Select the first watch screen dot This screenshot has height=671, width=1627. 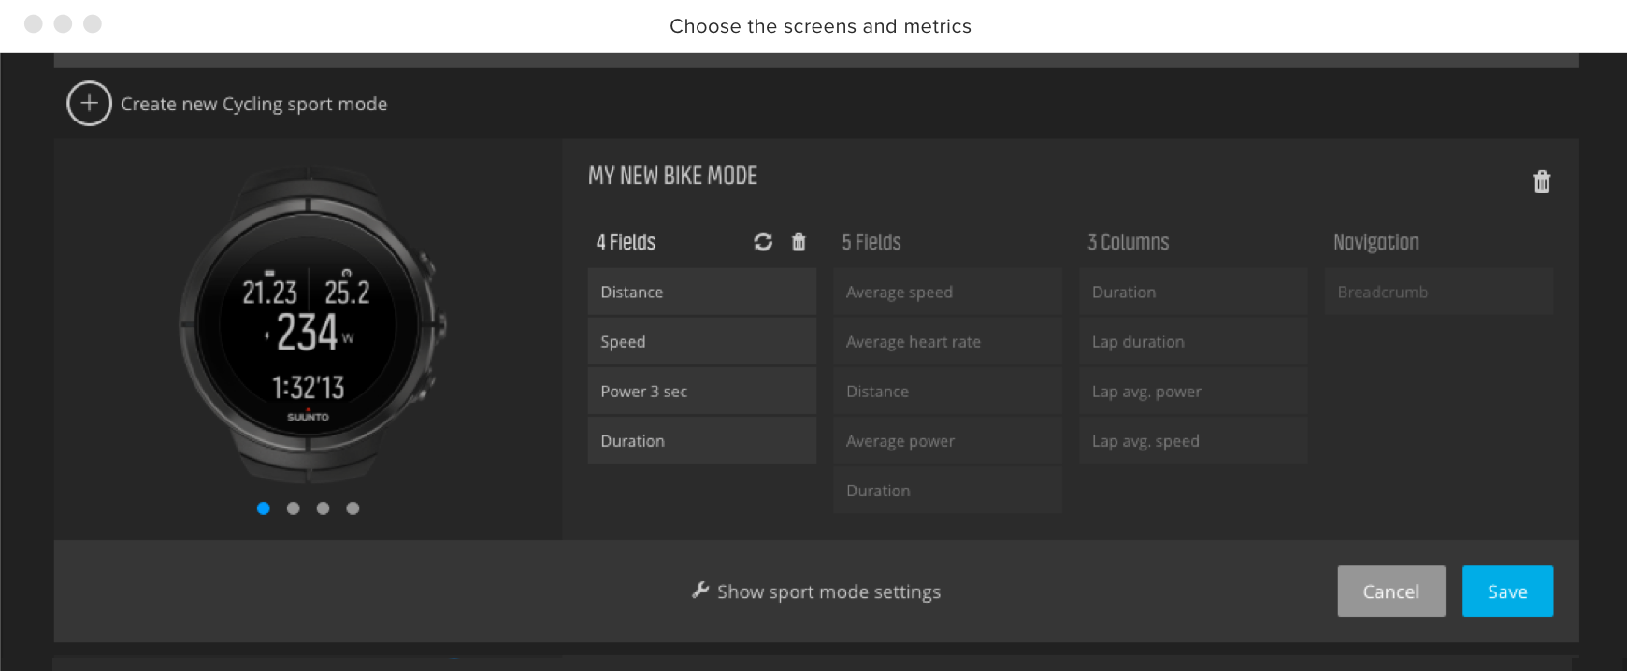point(264,508)
